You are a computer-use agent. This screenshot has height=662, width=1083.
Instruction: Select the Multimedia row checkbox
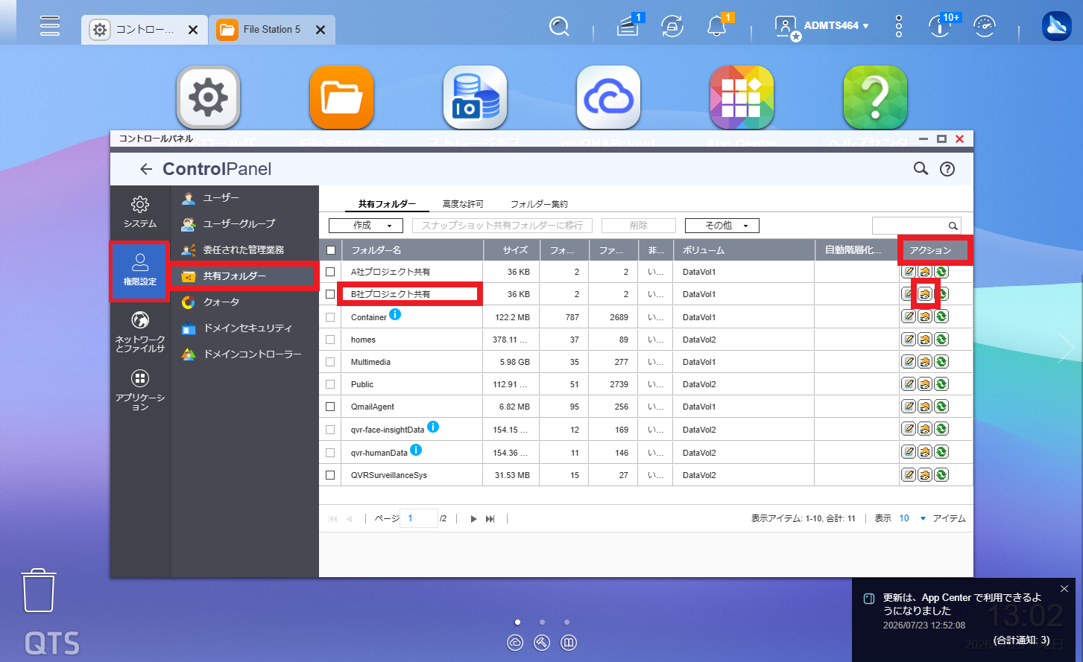pos(330,363)
